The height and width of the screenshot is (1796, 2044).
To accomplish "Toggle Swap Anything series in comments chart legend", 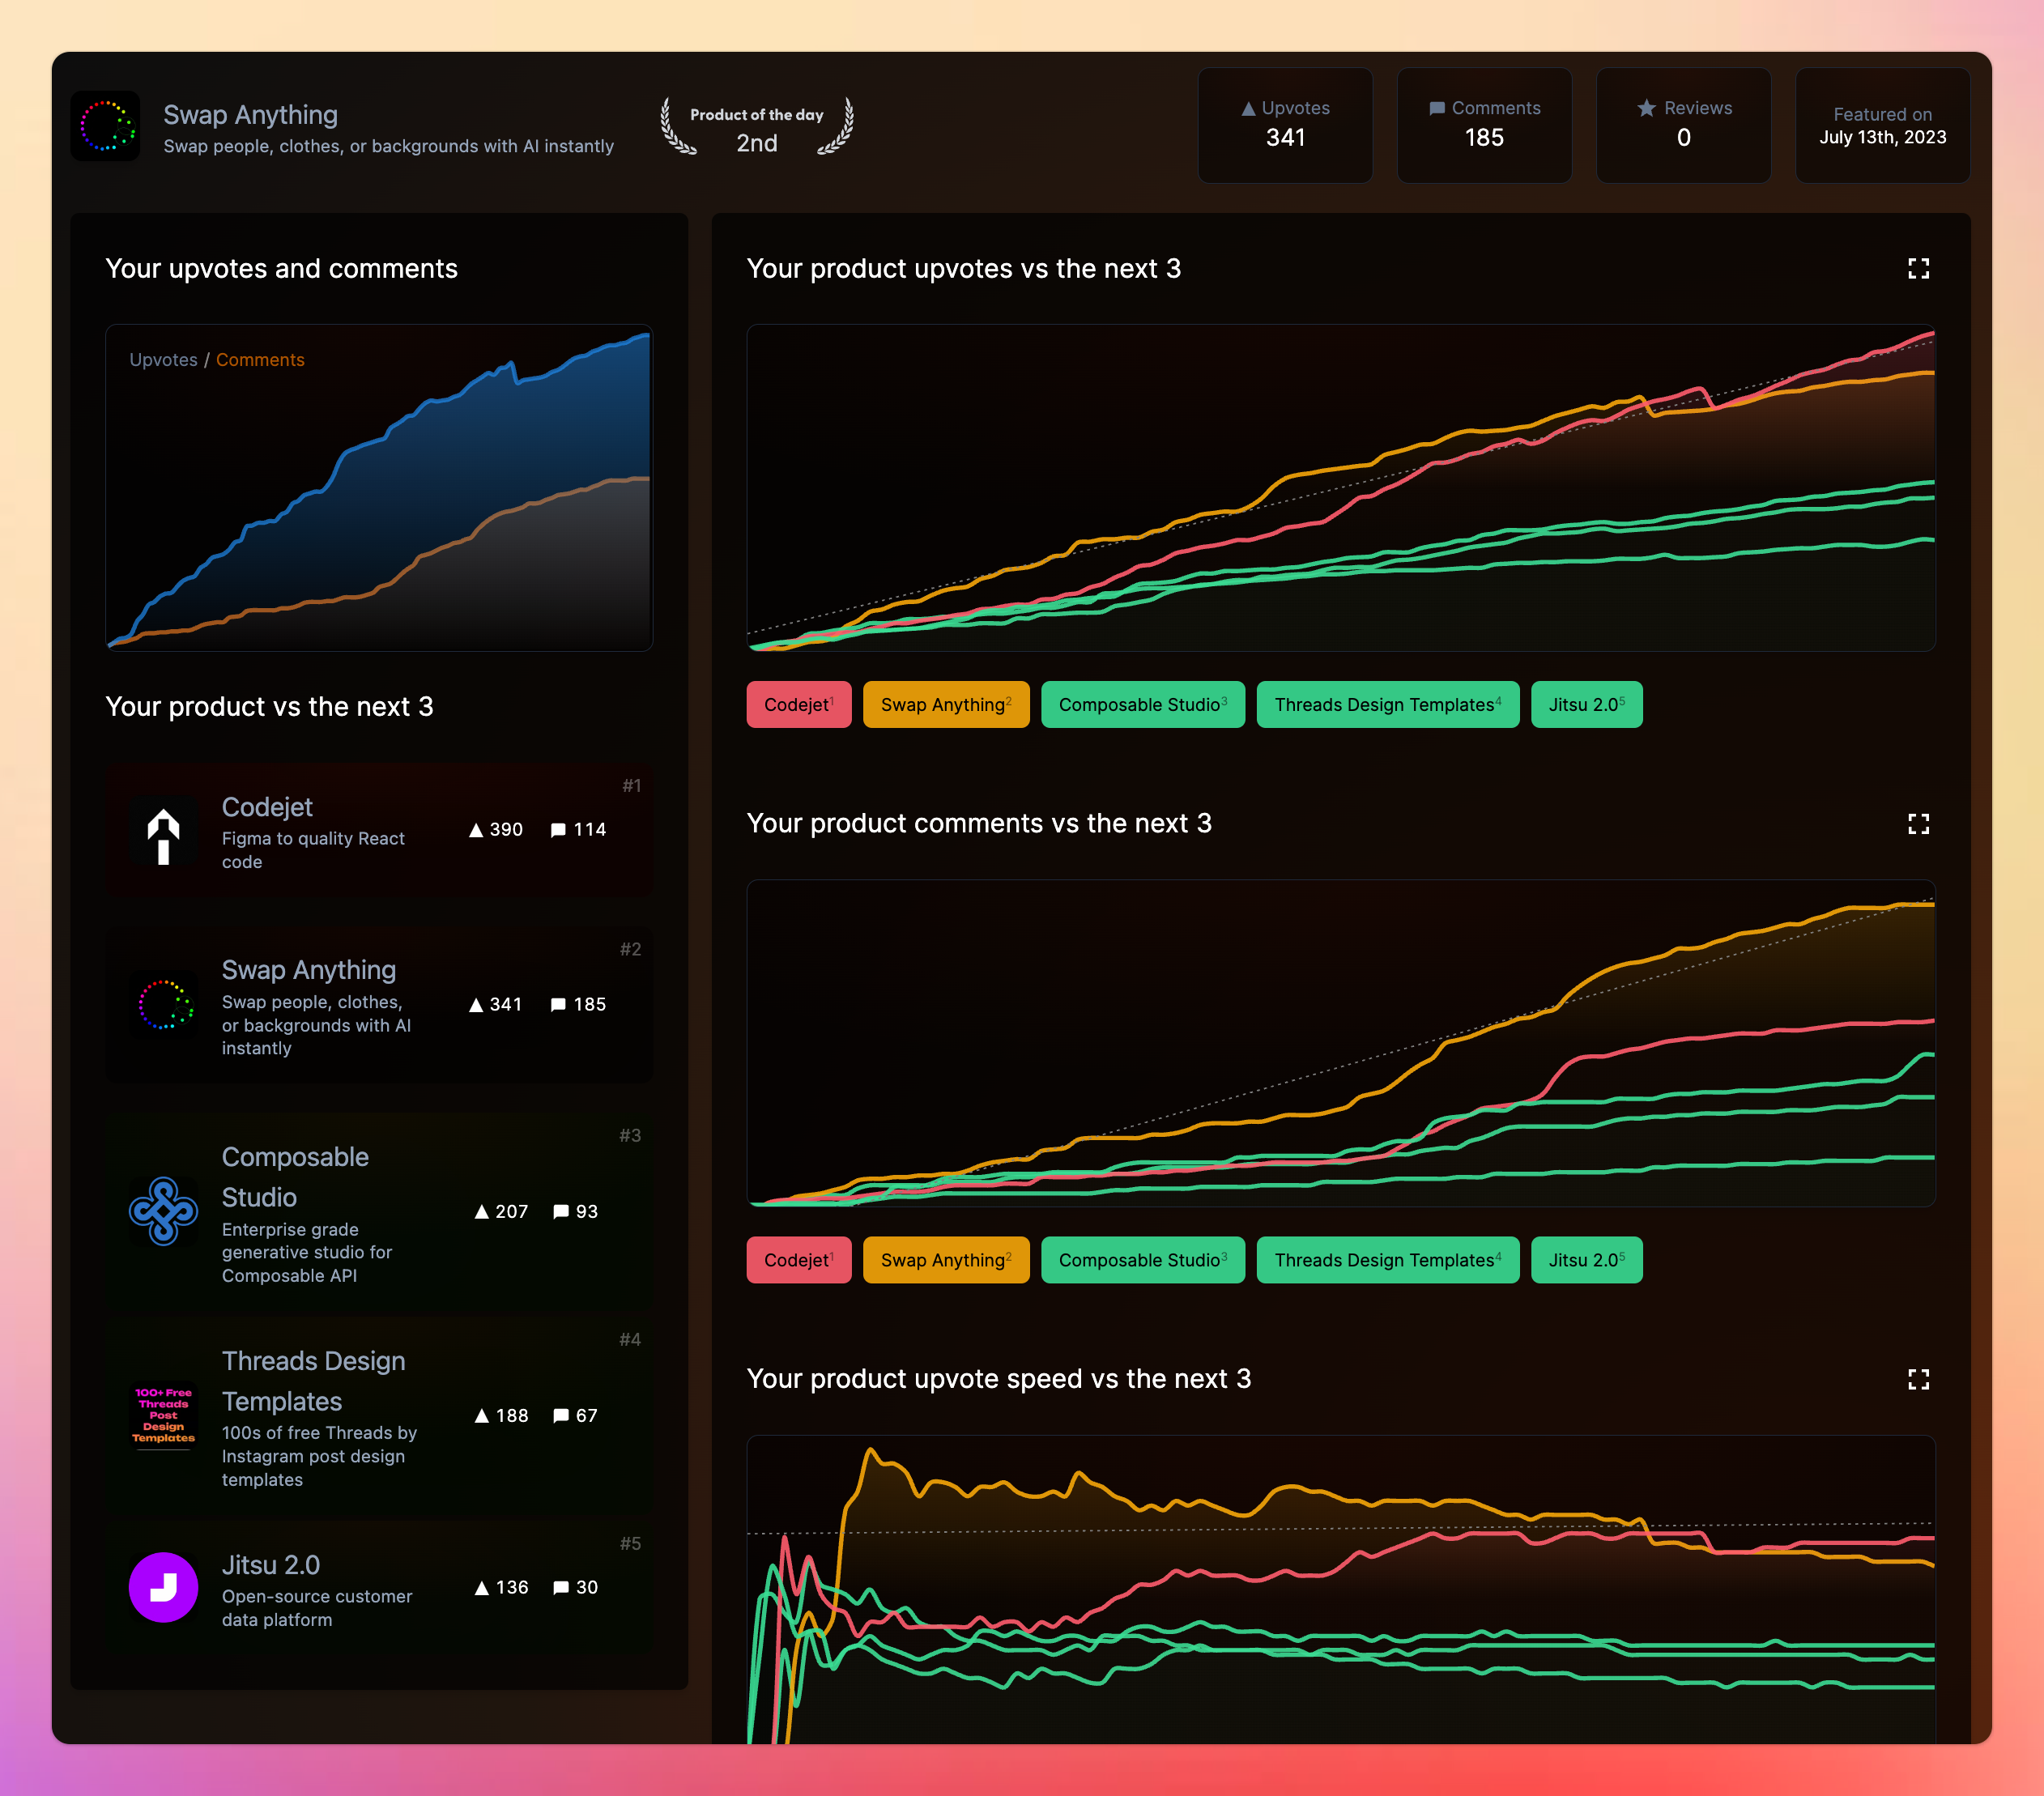I will pyautogui.click(x=946, y=1260).
